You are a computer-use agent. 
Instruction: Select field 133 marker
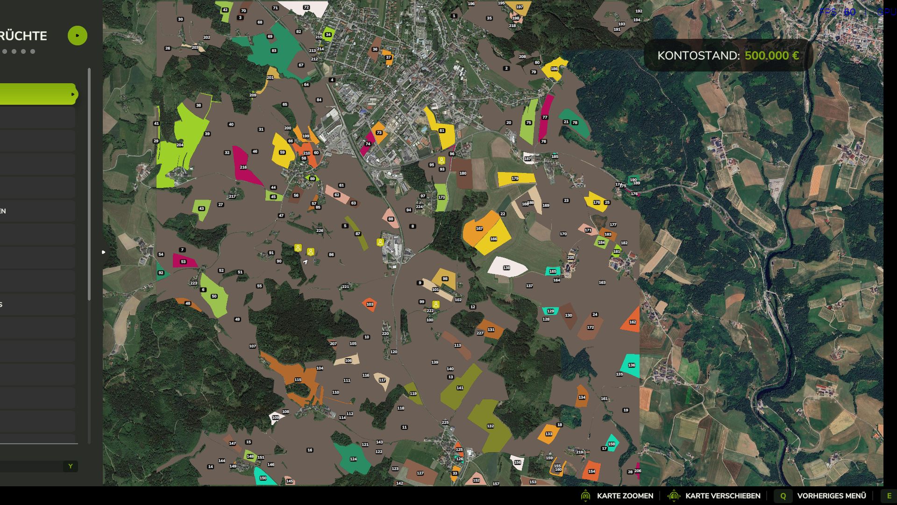point(548,434)
